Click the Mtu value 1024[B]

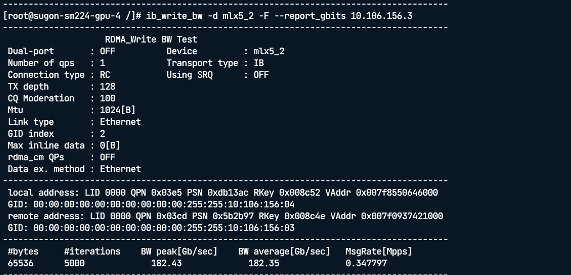pyautogui.click(x=118, y=110)
